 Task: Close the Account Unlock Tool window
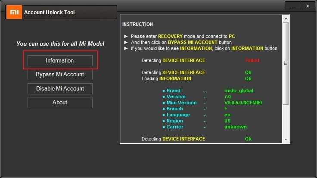[x=308, y=6]
